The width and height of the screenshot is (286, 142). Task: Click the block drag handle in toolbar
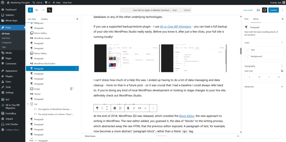tap(102, 108)
